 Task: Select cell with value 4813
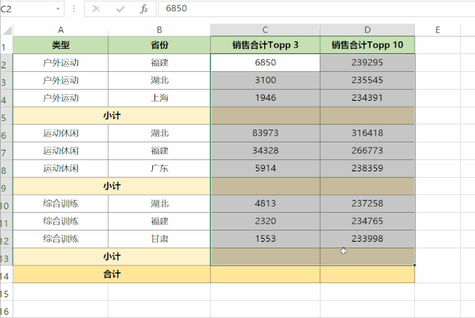tap(266, 204)
